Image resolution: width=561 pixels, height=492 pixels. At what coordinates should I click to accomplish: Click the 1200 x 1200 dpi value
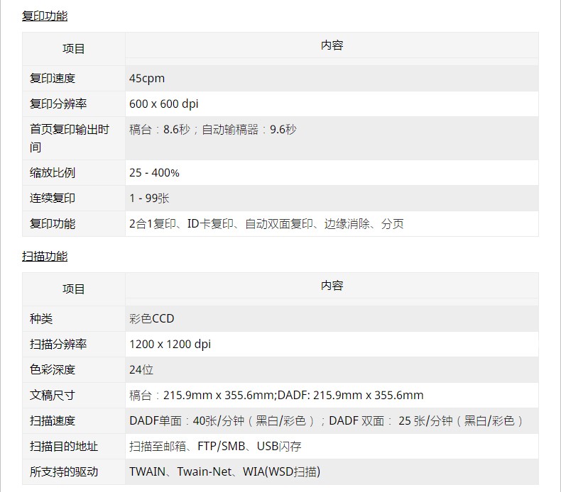[170, 345]
